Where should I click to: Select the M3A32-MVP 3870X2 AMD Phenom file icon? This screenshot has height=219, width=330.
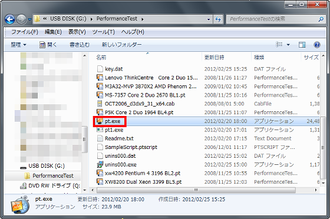[x=100, y=86]
